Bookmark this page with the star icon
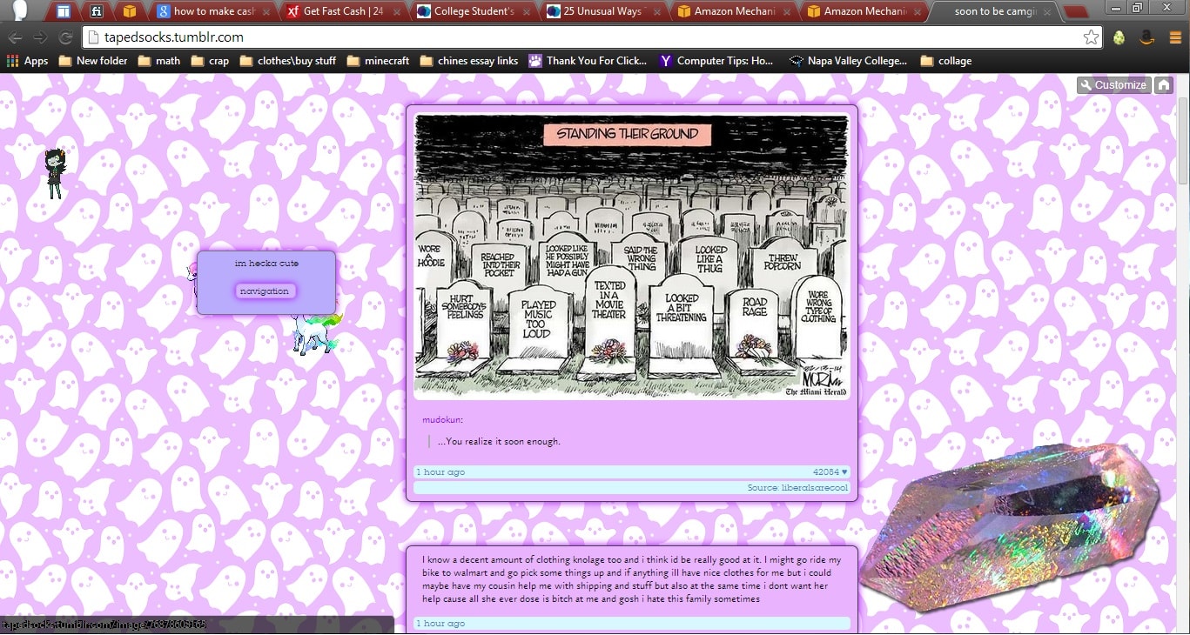The width and height of the screenshot is (1190, 635). [1091, 38]
